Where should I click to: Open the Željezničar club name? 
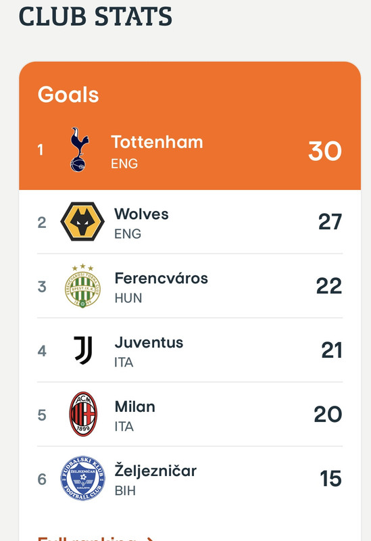point(155,470)
